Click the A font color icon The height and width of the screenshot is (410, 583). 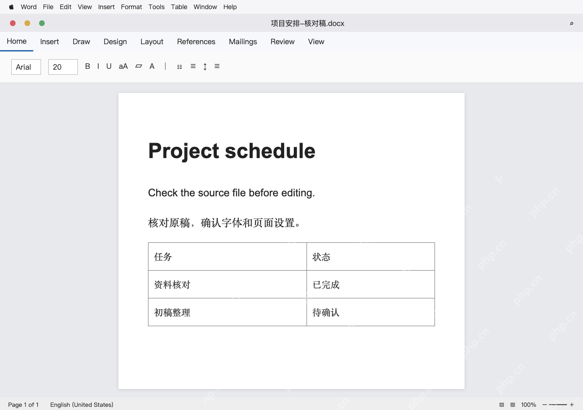pos(152,67)
